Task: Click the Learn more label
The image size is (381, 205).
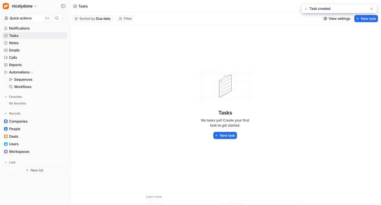Action: [x=154, y=197]
